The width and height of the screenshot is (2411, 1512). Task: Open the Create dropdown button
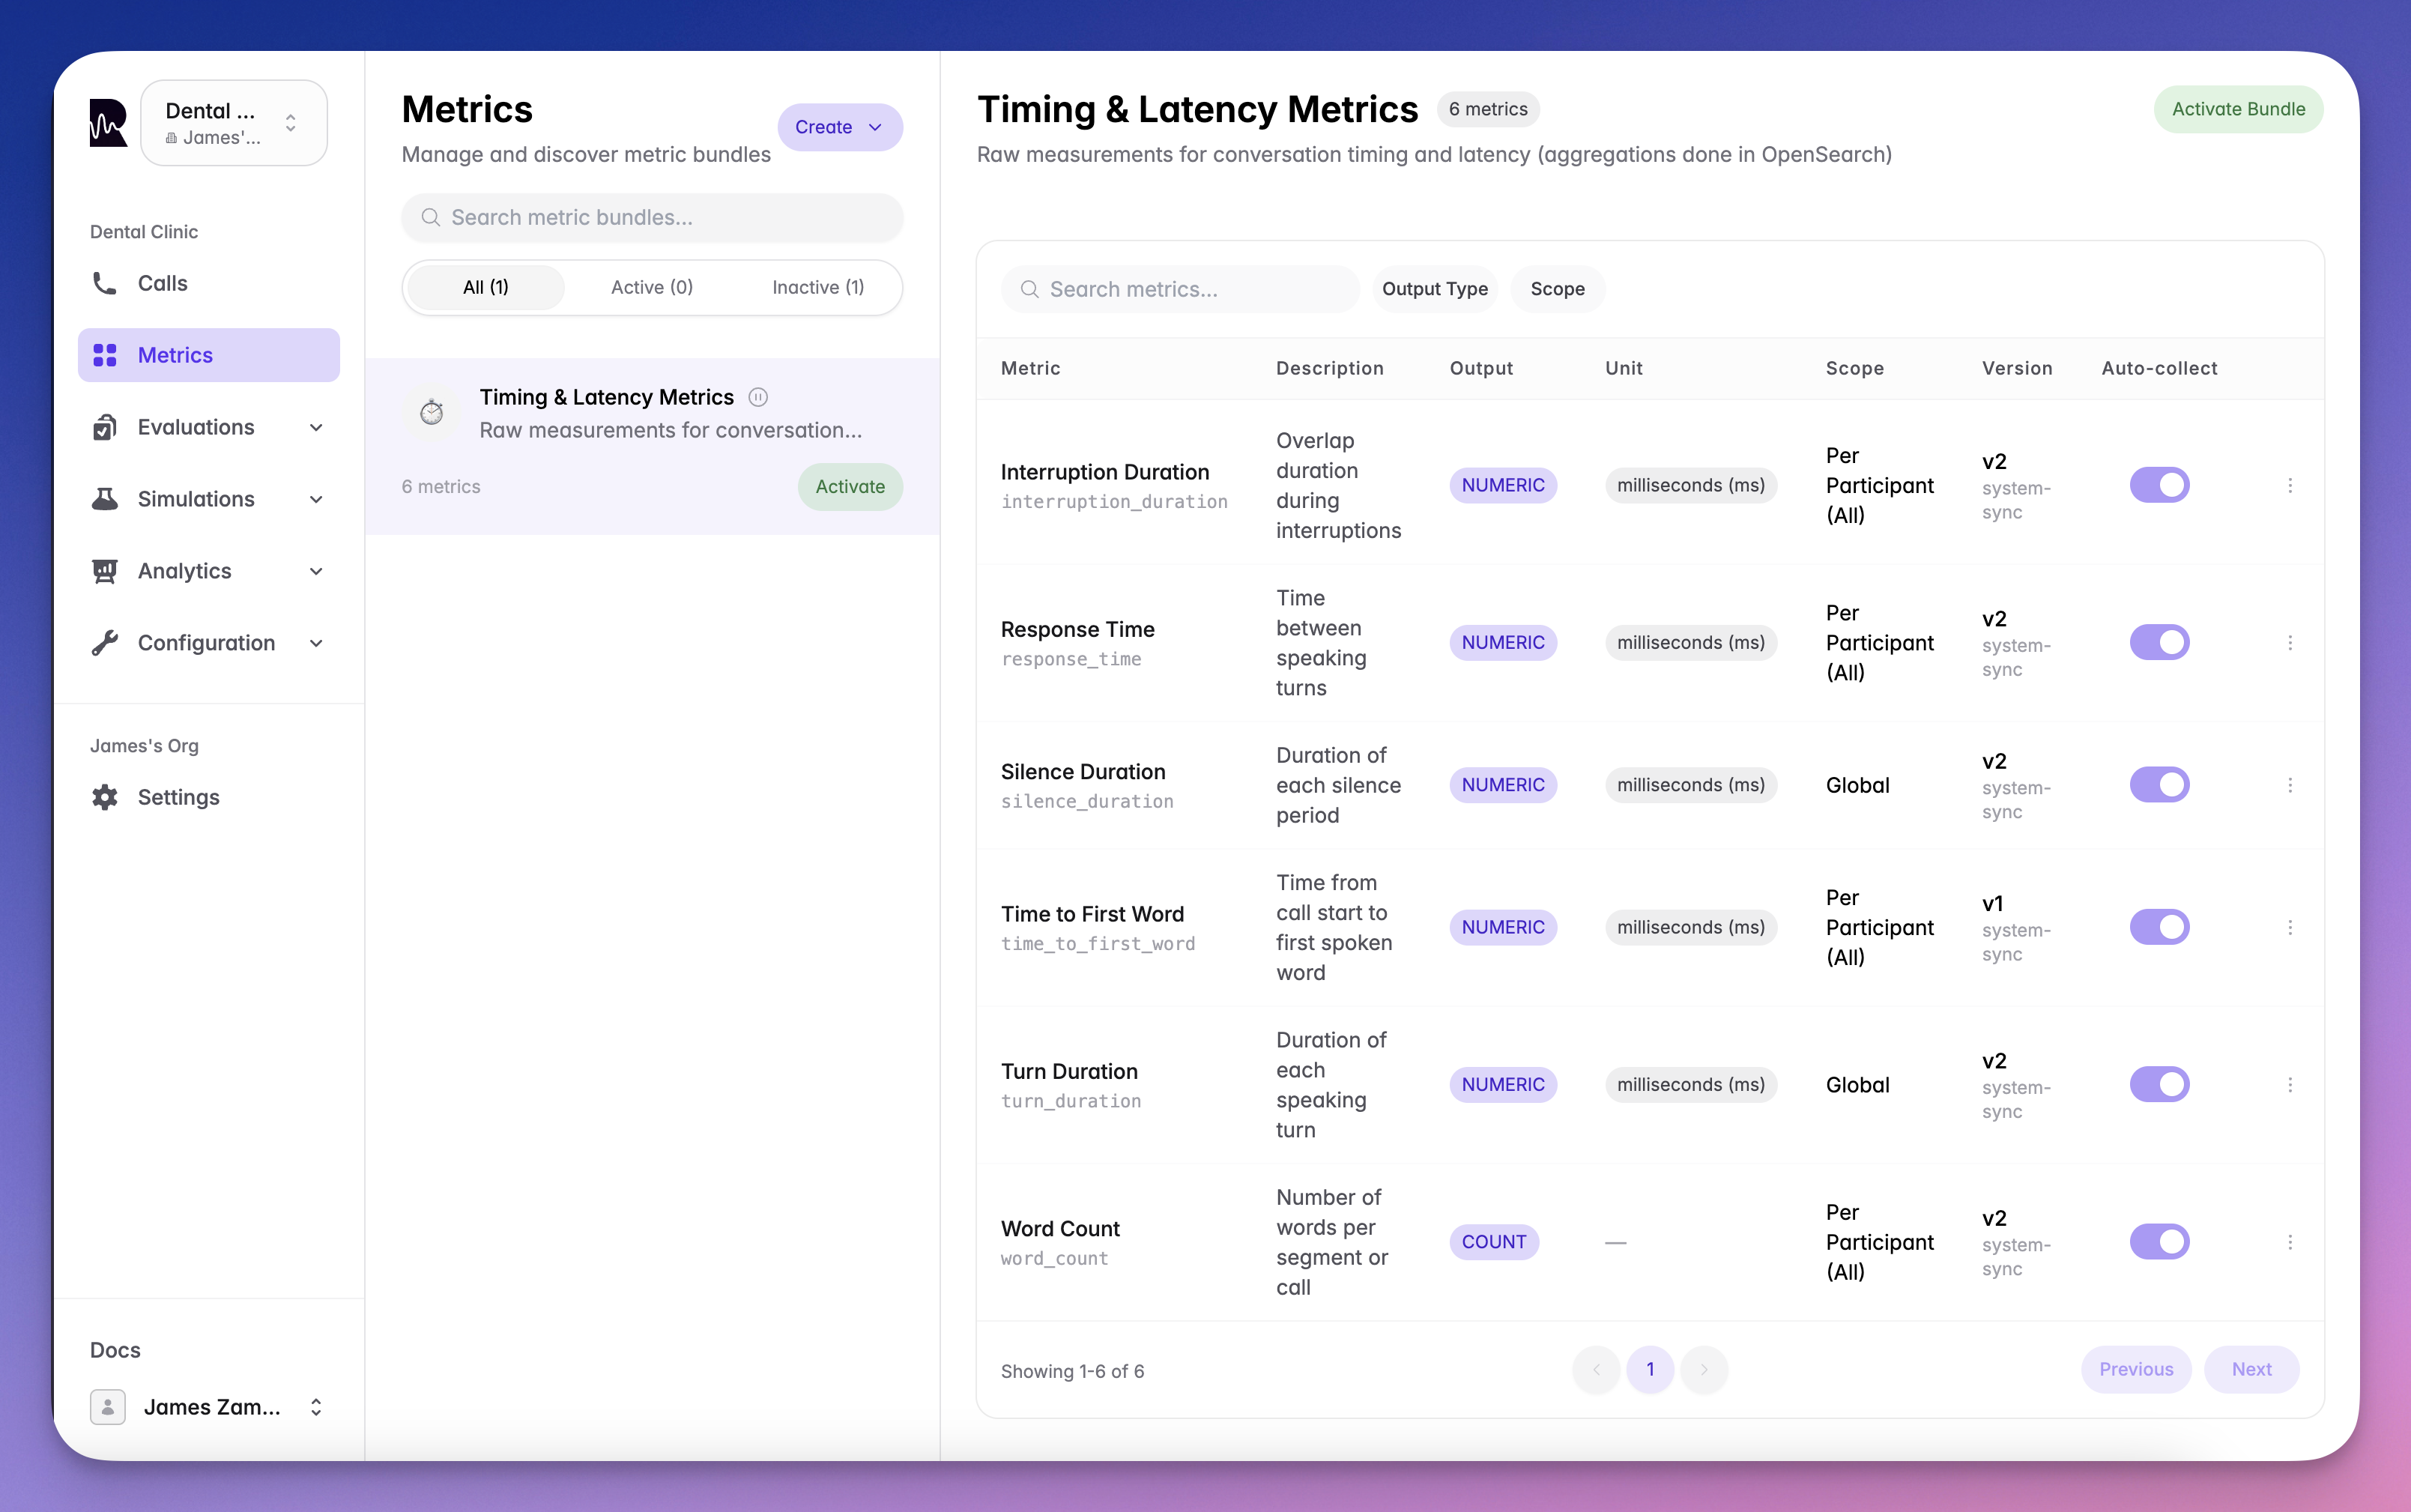[x=839, y=127]
